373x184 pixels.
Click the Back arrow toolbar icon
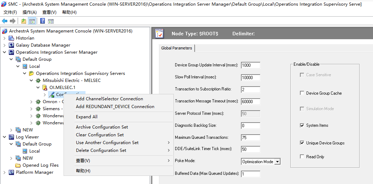pos(5,21)
